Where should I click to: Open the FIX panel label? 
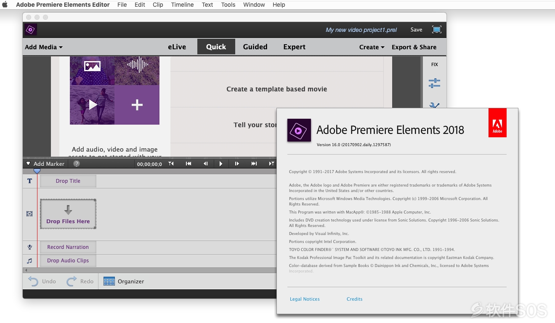pyautogui.click(x=435, y=64)
